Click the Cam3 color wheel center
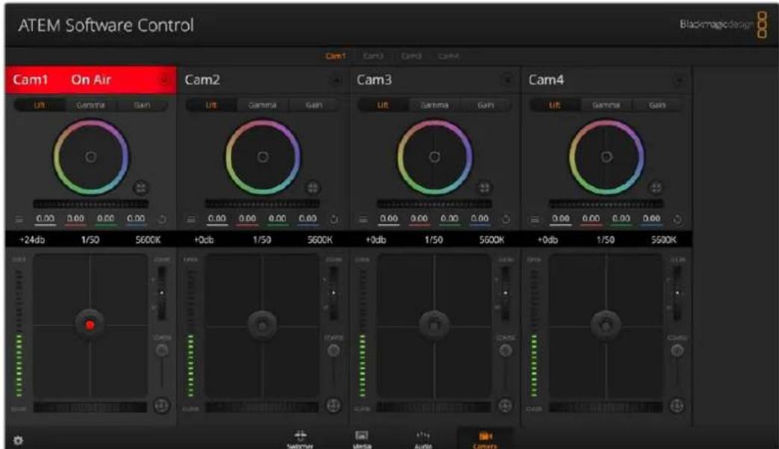The height and width of the screenshot is (449, 779). tap(435, 157)
